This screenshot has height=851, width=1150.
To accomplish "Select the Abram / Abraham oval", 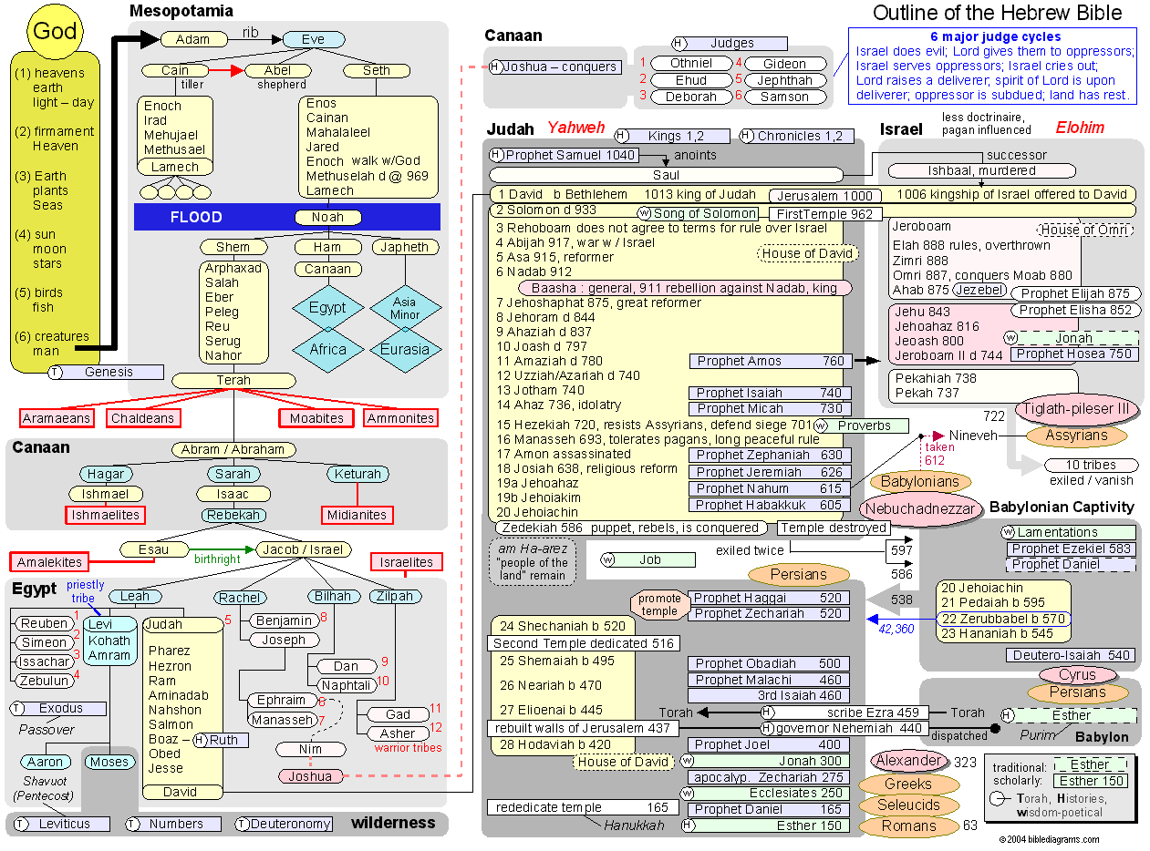I will pyautogui.click(x=233, y=449).
